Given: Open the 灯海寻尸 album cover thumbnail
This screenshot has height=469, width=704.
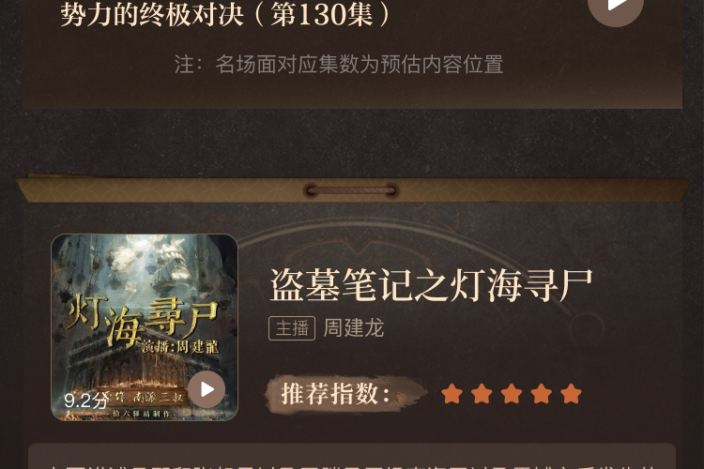Looking at the screenshot, I should click(145, 327).
